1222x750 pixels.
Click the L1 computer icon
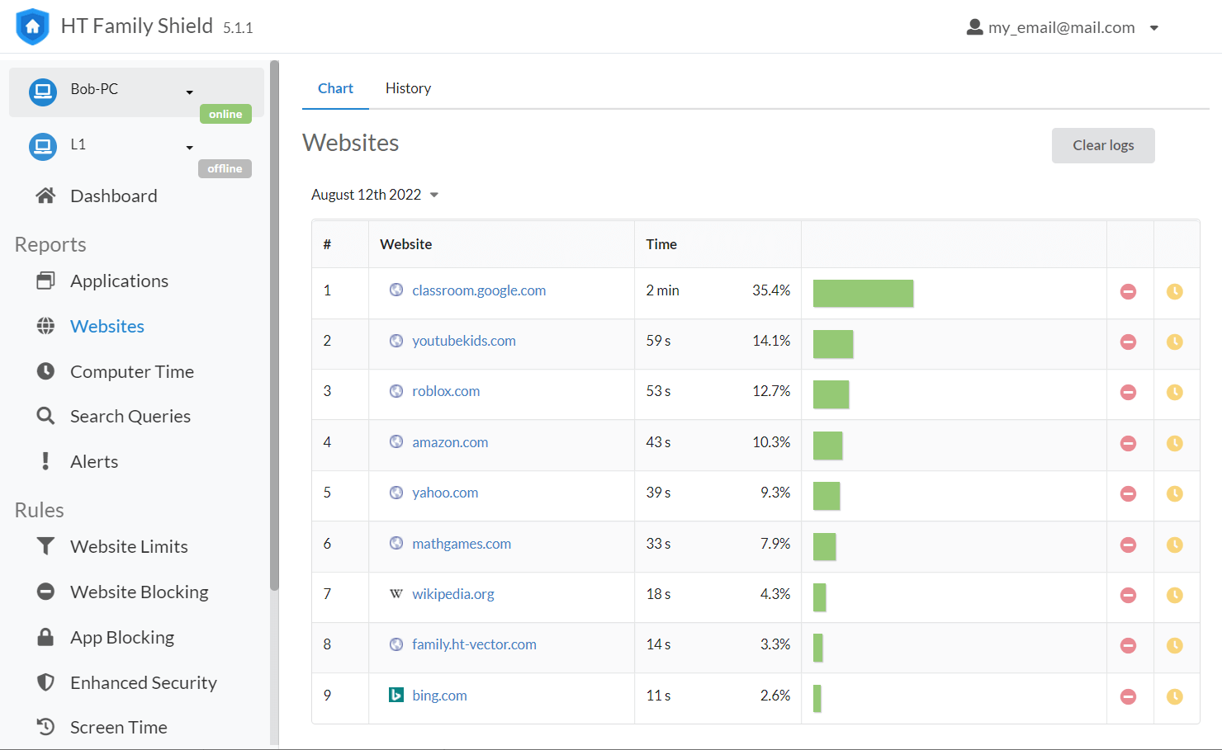coord(43,147)
